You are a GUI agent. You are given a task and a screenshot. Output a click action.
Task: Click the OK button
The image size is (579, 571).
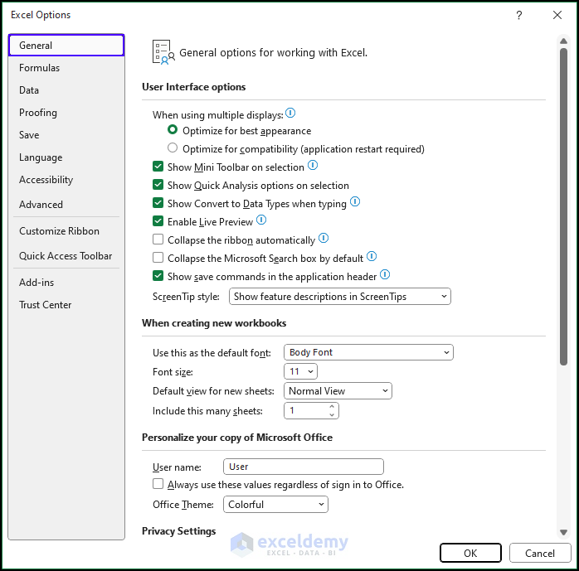coord(470,553)
